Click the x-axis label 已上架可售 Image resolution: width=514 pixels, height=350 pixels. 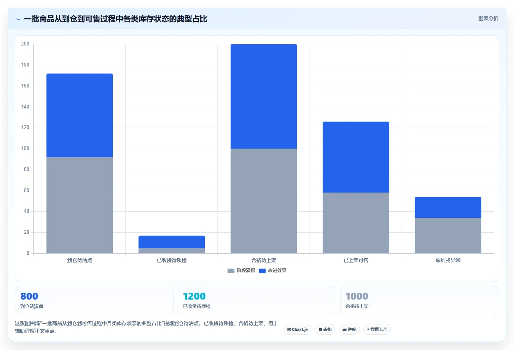click(356, 260)
